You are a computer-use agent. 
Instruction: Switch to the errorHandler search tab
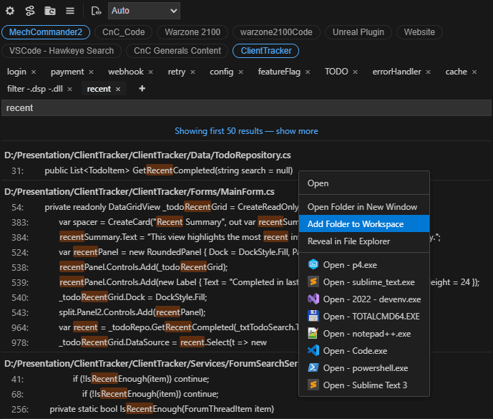(397, 72)
